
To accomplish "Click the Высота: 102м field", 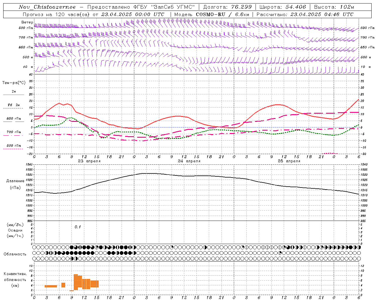I will 334,7.
